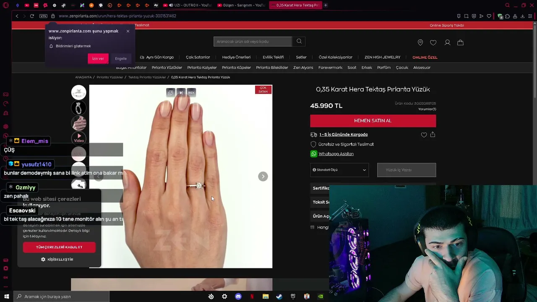The width and height of the screenshot is (537, 302).
Task: Accept all cookies with TÜM ÇEREZLERİ KABUL ET
Action: [x=59, y=247]
